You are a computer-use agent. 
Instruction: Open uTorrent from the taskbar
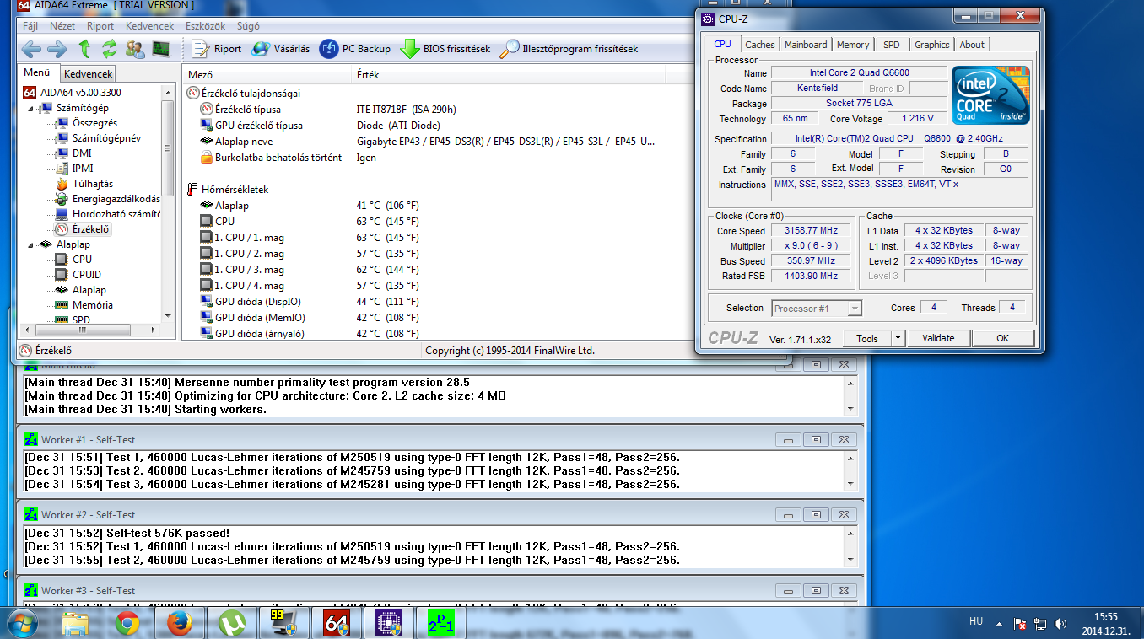[x=230, y=623]
